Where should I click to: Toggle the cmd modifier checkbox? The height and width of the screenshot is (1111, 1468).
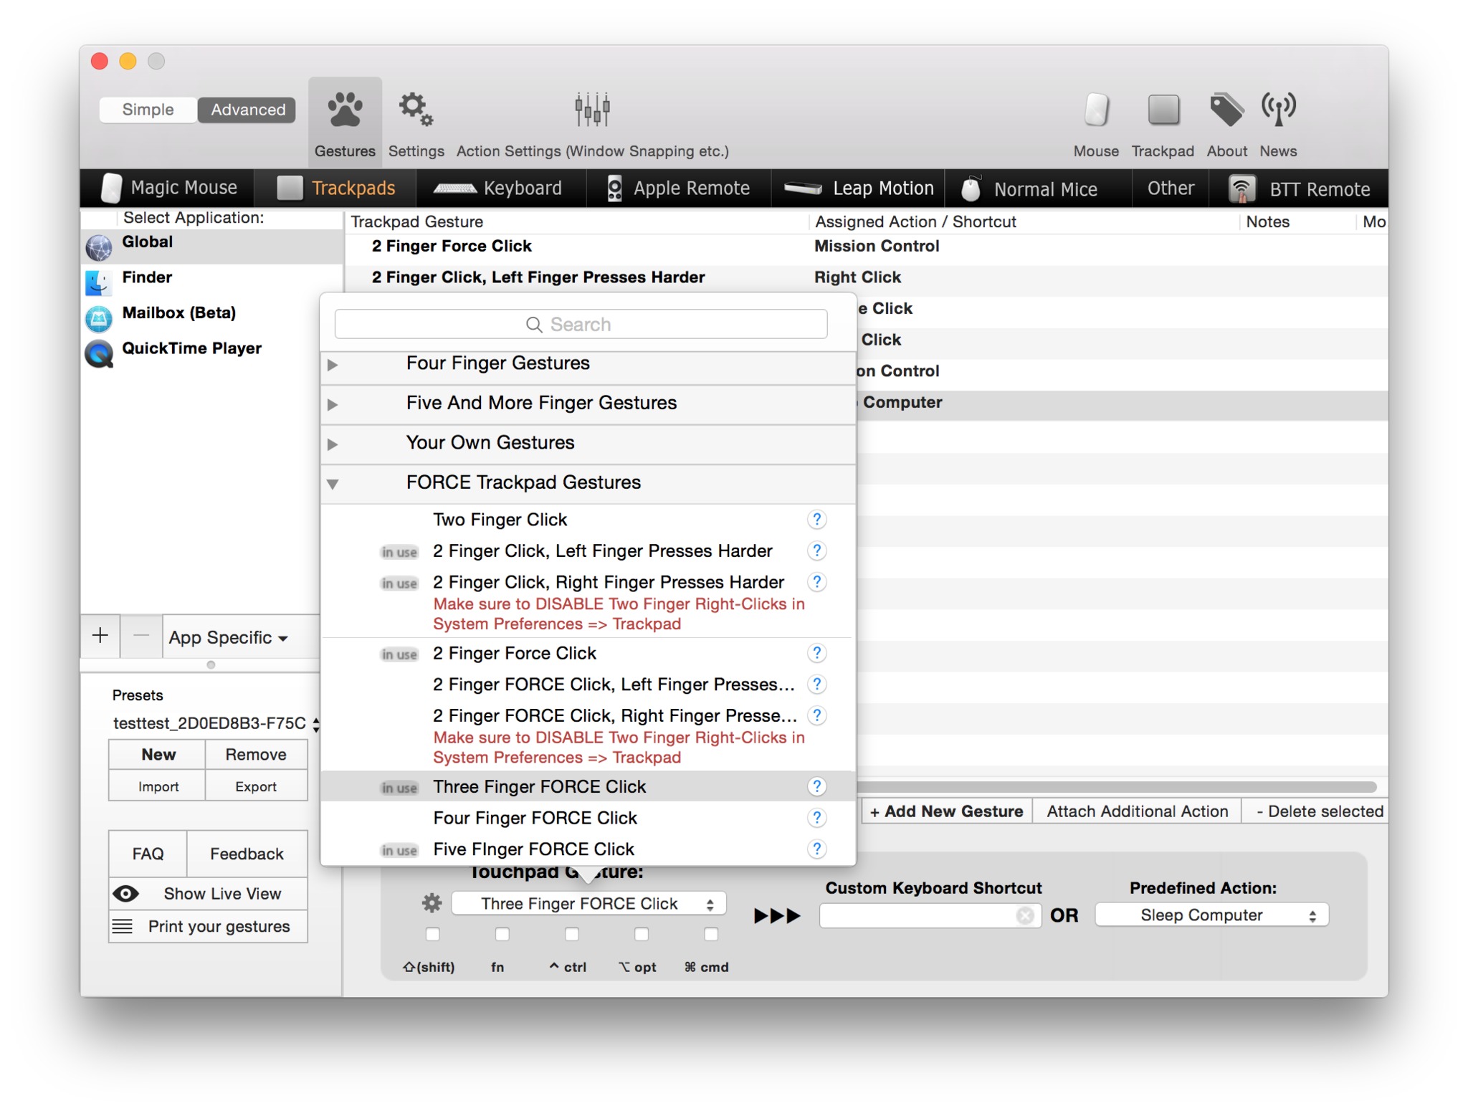click(x=711, y=934)
